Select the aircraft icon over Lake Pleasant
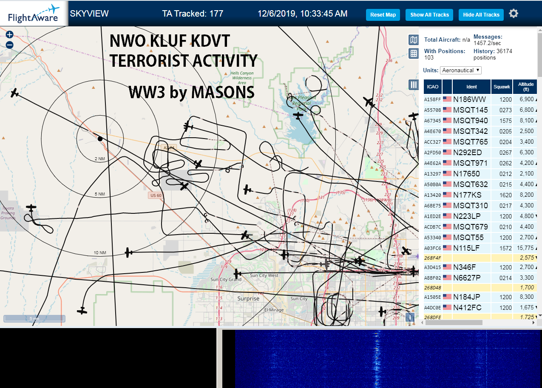This screenshot has width=542, height=388. [x=299, y=115]
